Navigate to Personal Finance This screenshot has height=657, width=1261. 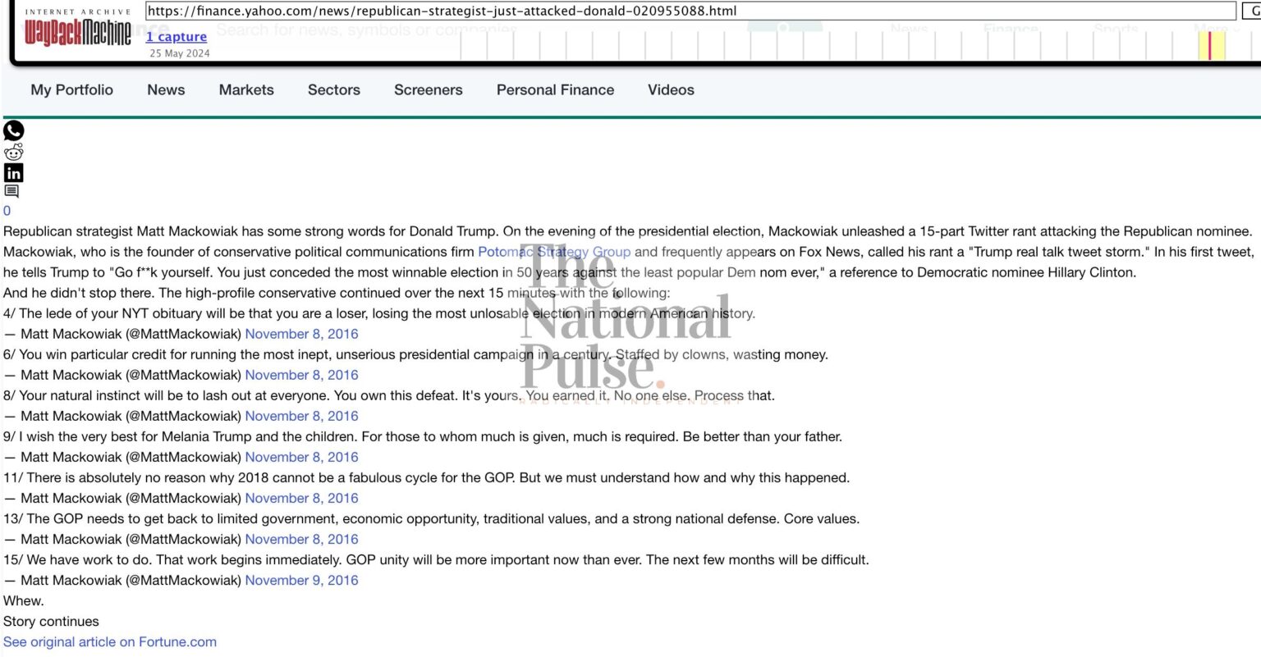point(555,90)
